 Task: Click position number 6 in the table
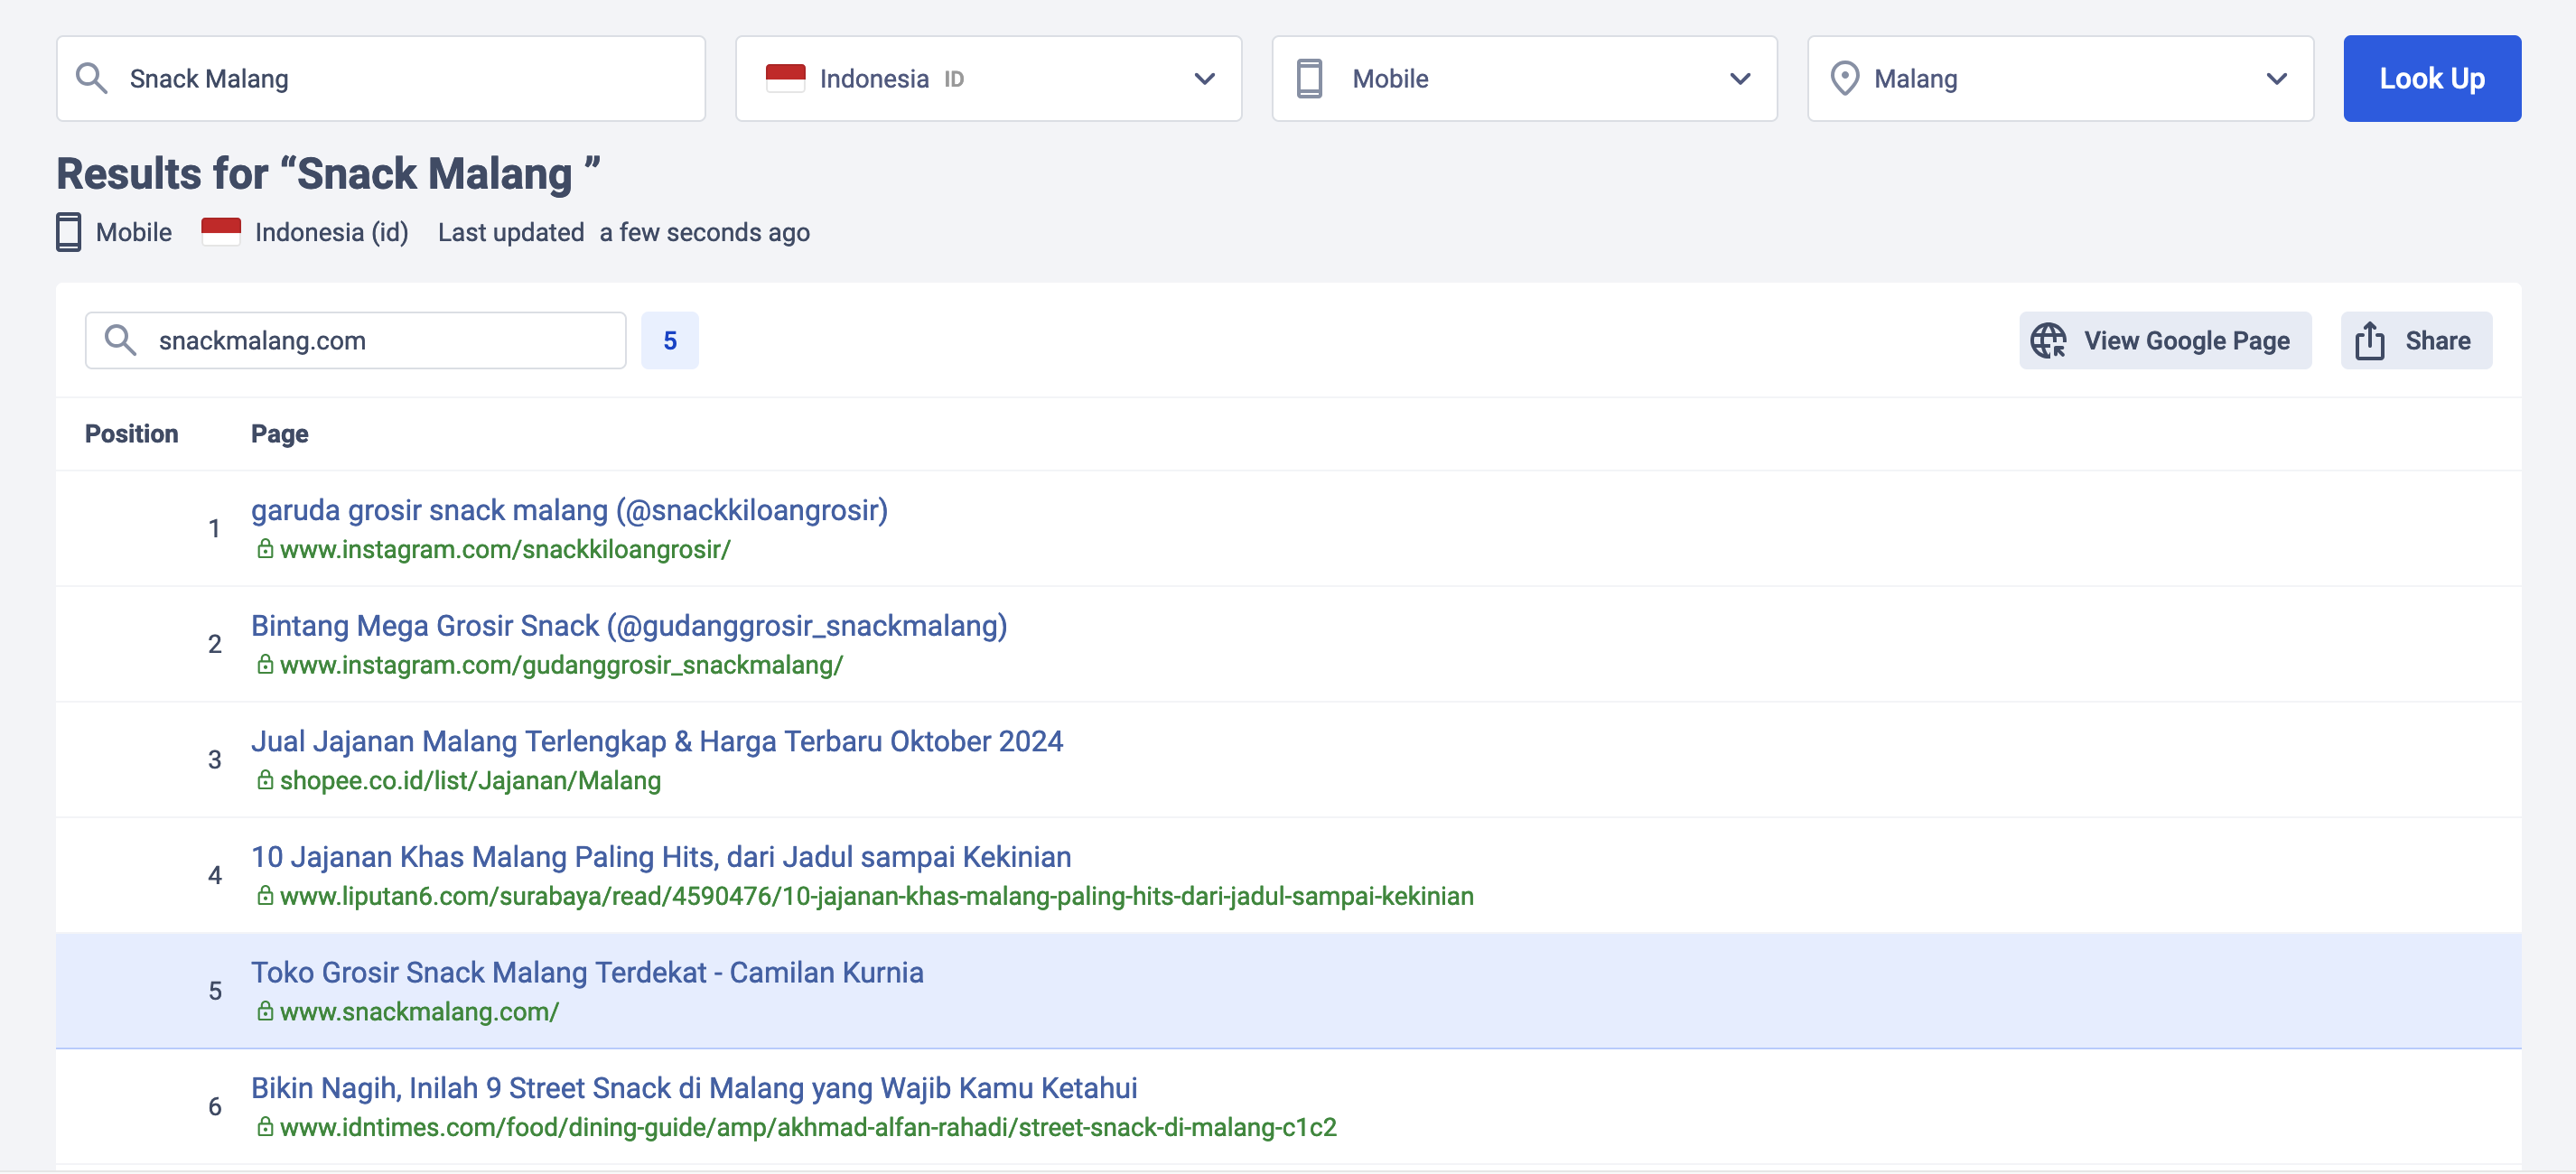[214, 1107]
